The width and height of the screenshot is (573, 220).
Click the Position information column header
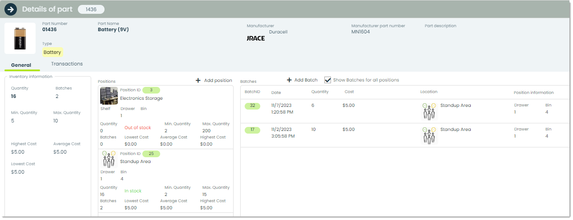pyautogui.click(x=534, y=93)
